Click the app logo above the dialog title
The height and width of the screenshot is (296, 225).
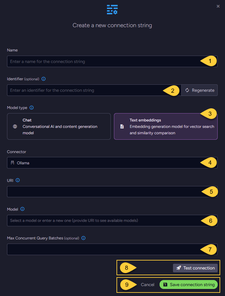[112, 10]
